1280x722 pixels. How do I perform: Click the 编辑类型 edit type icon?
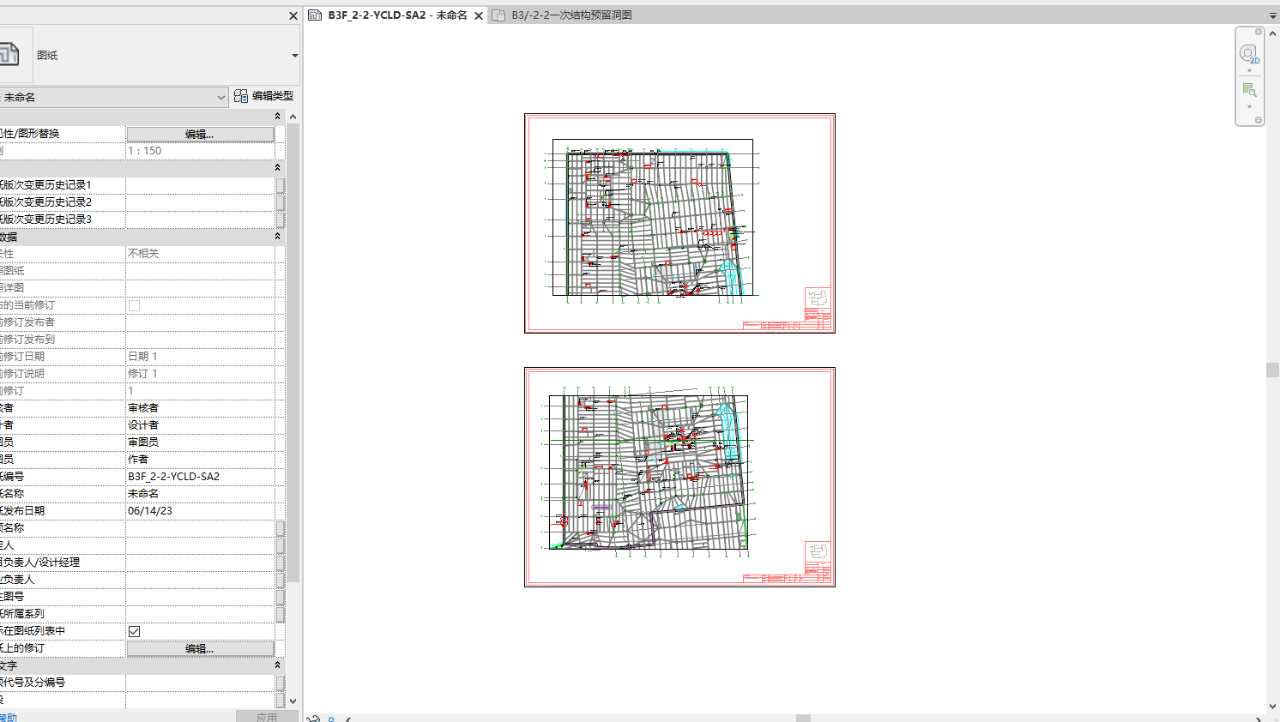241,96
